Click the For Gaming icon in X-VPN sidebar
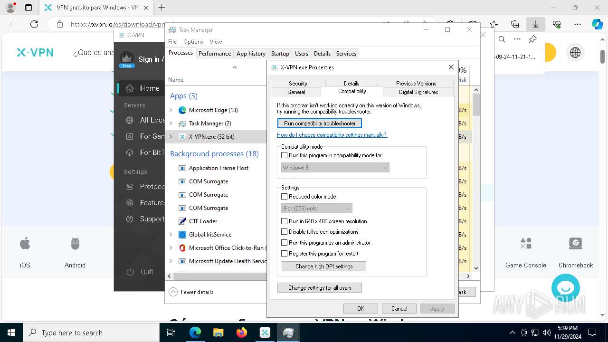 (130, 136)
